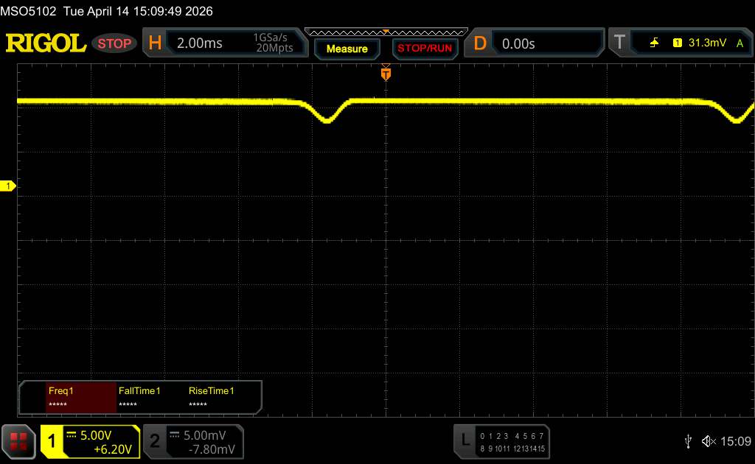Click the RIGOL logo

tap(46, 43)
